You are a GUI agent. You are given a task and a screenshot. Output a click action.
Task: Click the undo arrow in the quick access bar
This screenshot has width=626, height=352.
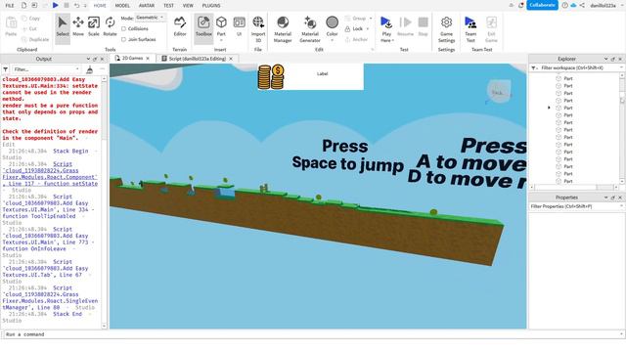[x=76, y=5]
